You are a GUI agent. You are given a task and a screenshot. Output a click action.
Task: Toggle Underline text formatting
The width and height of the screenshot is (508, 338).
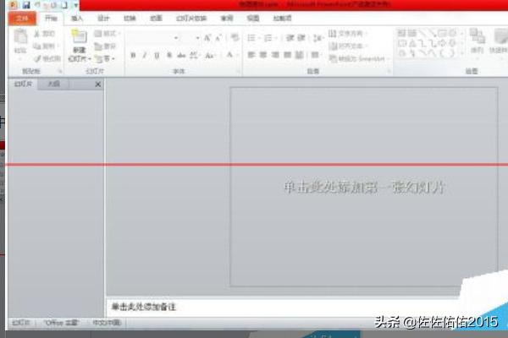157,55
